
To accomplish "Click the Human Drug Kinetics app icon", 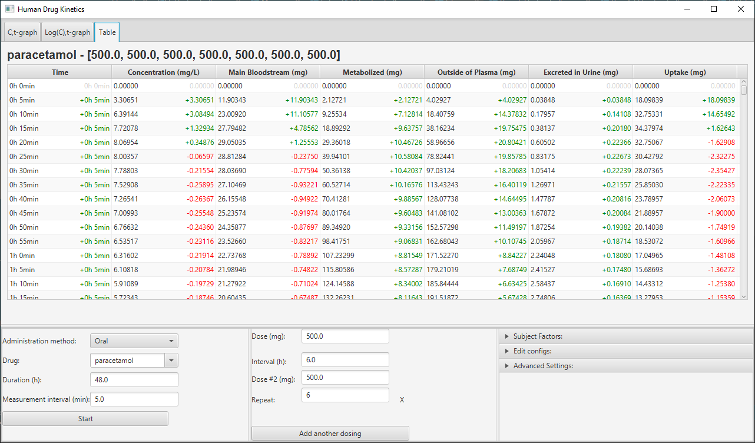I will (9, 9).
